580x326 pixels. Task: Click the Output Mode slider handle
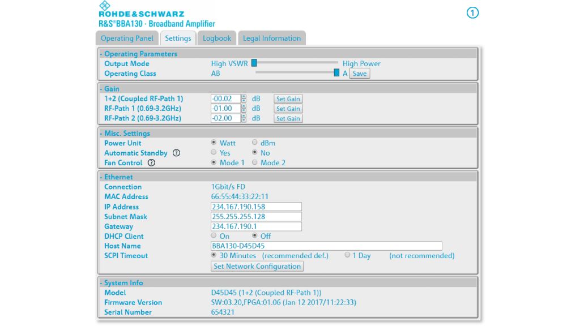point(254,63)
